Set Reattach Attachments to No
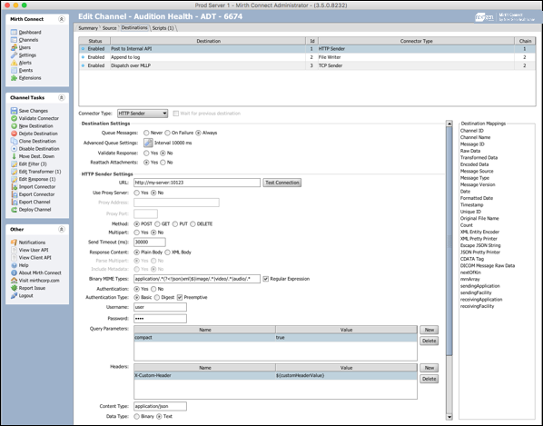Screen dimensions: 543x426 [x=163, y=163]
